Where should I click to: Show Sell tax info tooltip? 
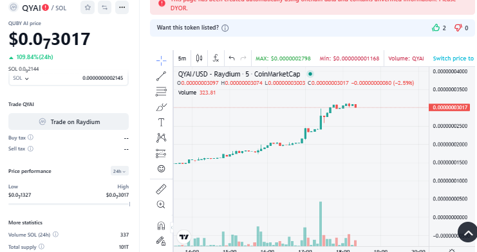point(30,148)
